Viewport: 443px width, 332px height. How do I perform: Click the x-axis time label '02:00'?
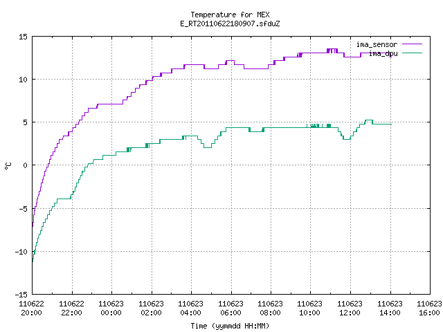point(151,313)
